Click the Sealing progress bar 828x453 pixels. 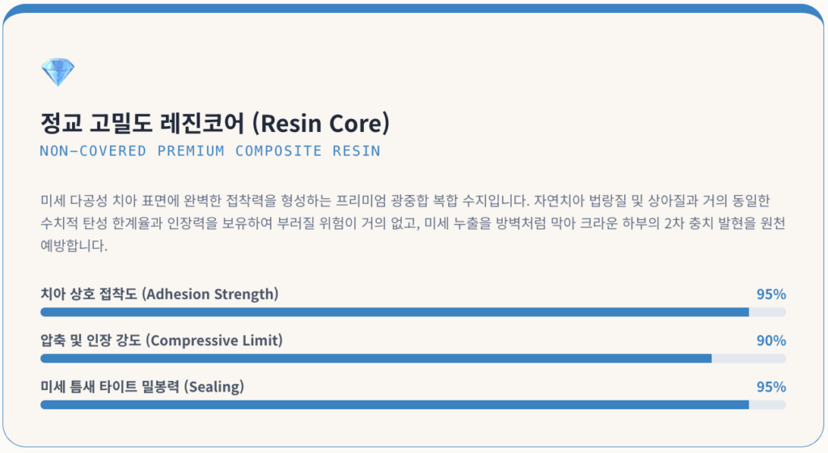tap(413, 405)
